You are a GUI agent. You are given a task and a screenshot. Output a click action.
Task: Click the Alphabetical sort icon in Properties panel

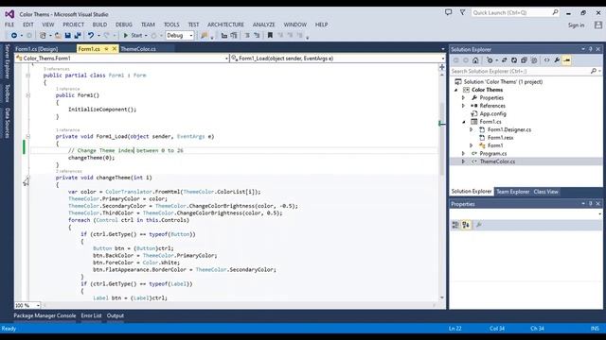pos(466,225)
